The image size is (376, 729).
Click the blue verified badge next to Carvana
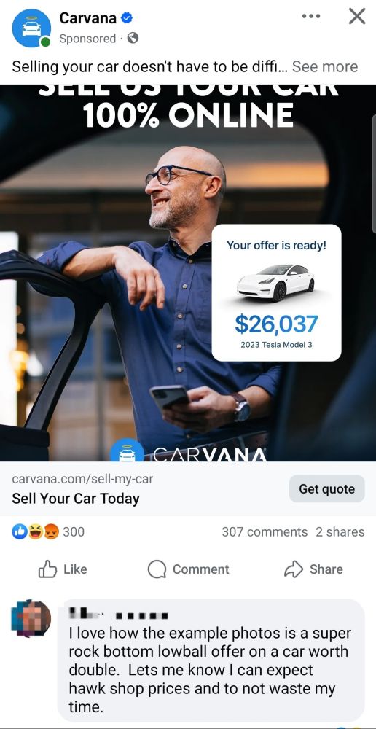pos(126,18)
